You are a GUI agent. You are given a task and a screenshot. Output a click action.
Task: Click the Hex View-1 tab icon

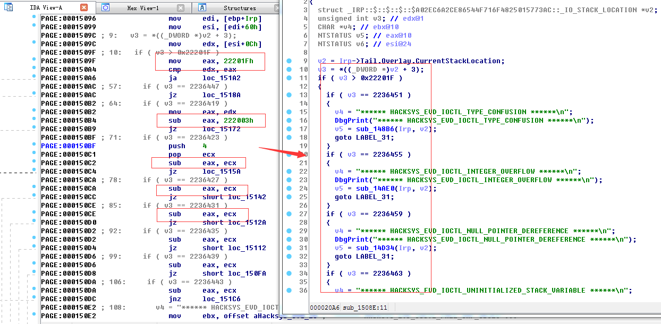click(106, 7)
